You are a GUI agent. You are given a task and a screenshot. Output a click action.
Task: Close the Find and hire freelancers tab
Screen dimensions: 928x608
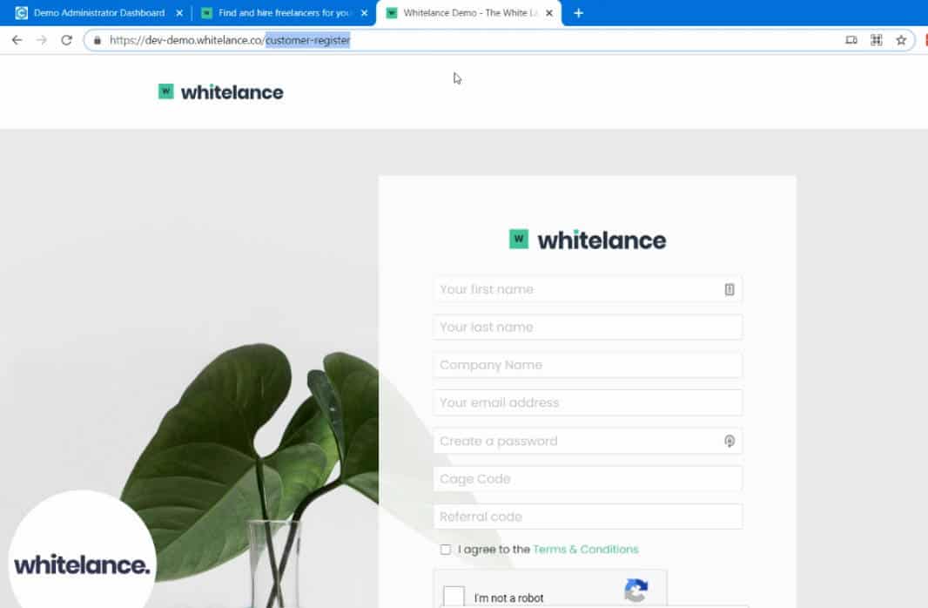[364, 13]
